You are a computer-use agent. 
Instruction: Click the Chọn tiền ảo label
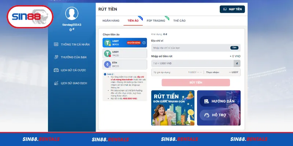pyautogui.click(x=111, y=34)
